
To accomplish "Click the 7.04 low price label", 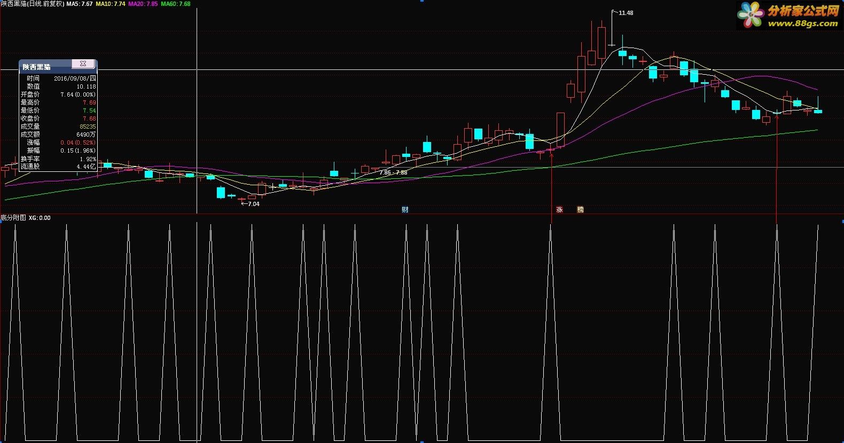I will (253, 204).
